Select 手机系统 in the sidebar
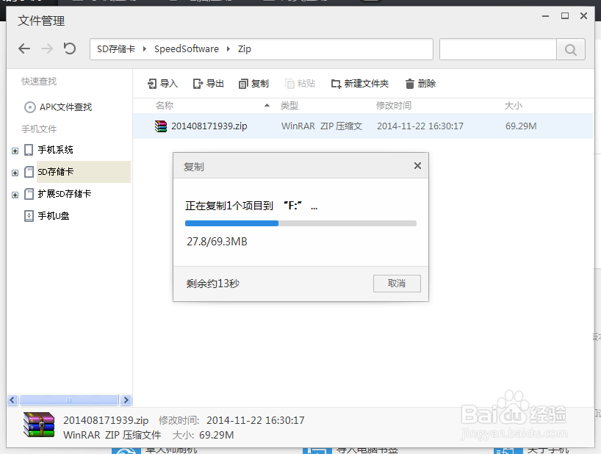The height and width of the screenshot is (454, 601). click(55, 149)
